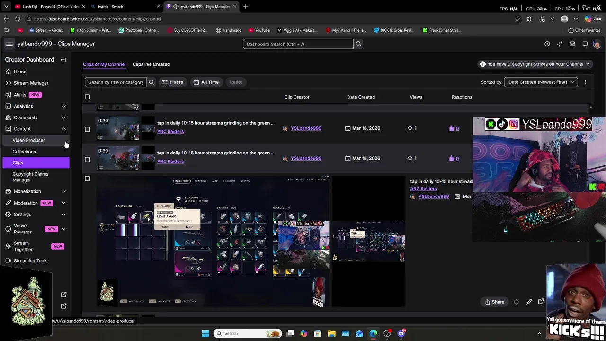The image size is (606, 341).
Task: Switch to the twitch - Search browser tab
Action: 125,6
